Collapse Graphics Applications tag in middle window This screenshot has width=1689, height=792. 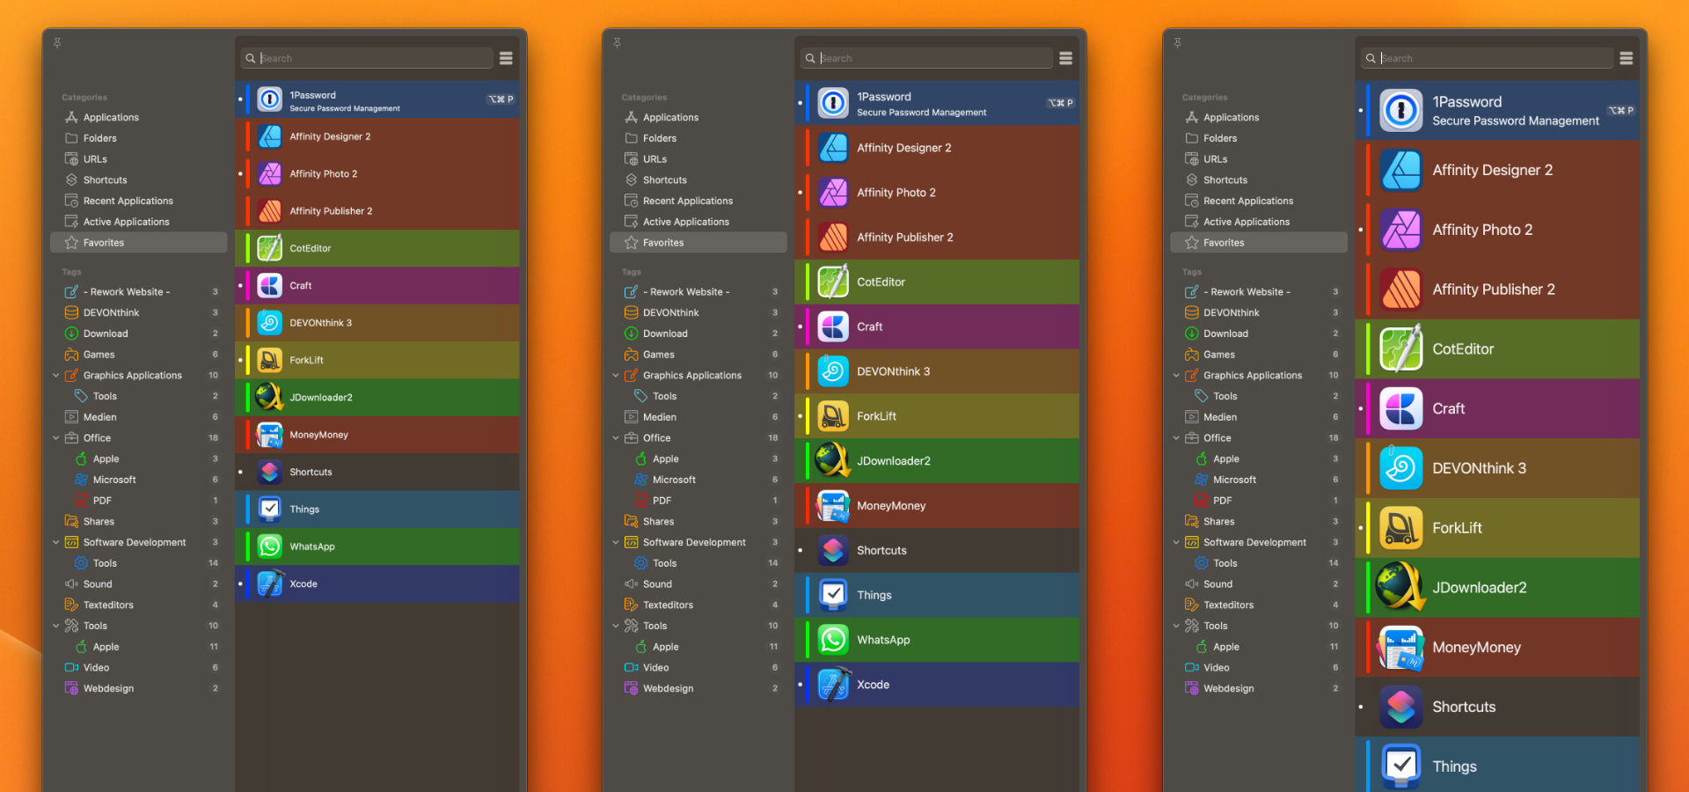tap(616, 375)
